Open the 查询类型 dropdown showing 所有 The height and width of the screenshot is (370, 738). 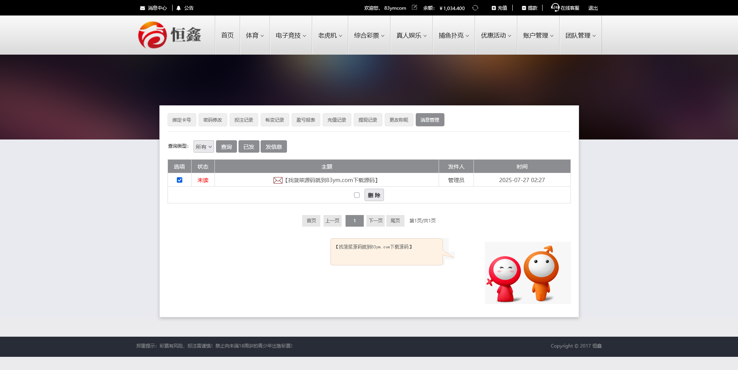[204, 146]
